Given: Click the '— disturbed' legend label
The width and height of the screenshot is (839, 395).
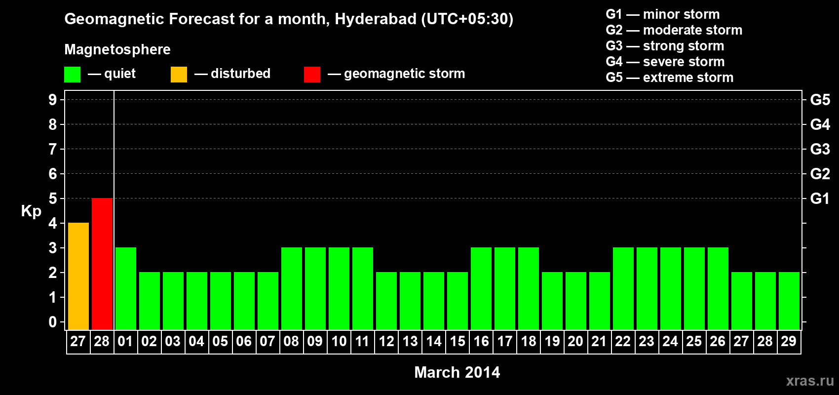Looking at the screenshot, I should pos(232,74).
